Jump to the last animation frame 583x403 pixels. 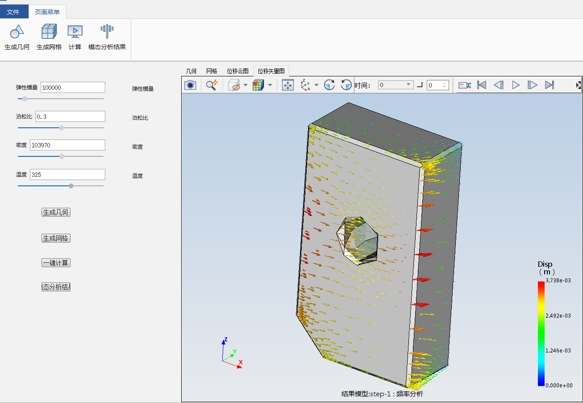coord(550,85)
